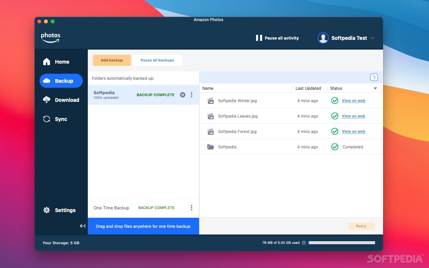Open the One Time Backup options menu
The width and height of the screenshot is (429, 268).
(x=191, y=208)
